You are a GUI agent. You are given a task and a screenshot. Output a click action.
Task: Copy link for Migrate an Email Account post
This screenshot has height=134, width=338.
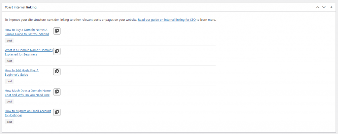pos(57,112)
